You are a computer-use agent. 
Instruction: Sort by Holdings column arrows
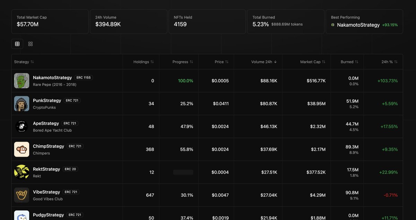point(152,62)
